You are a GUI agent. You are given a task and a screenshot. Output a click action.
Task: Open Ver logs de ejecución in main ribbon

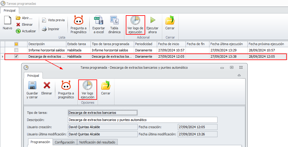135,24
